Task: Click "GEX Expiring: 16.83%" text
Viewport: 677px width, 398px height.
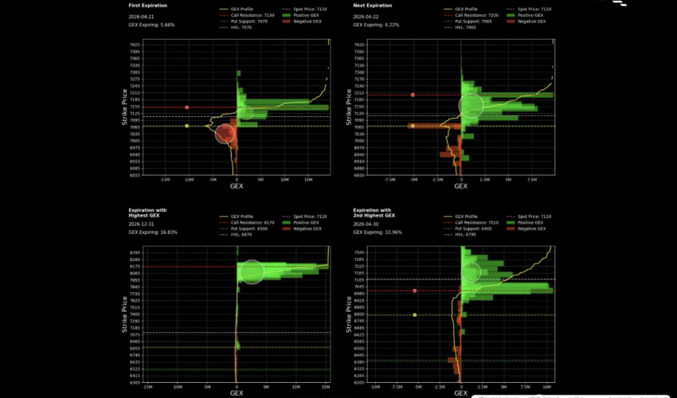Action: [152, 232]
